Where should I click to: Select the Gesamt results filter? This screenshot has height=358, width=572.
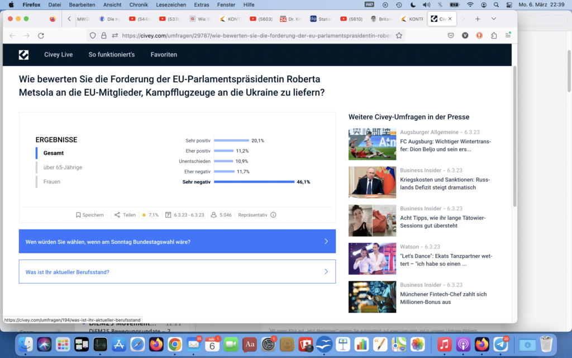click(54, 153)
